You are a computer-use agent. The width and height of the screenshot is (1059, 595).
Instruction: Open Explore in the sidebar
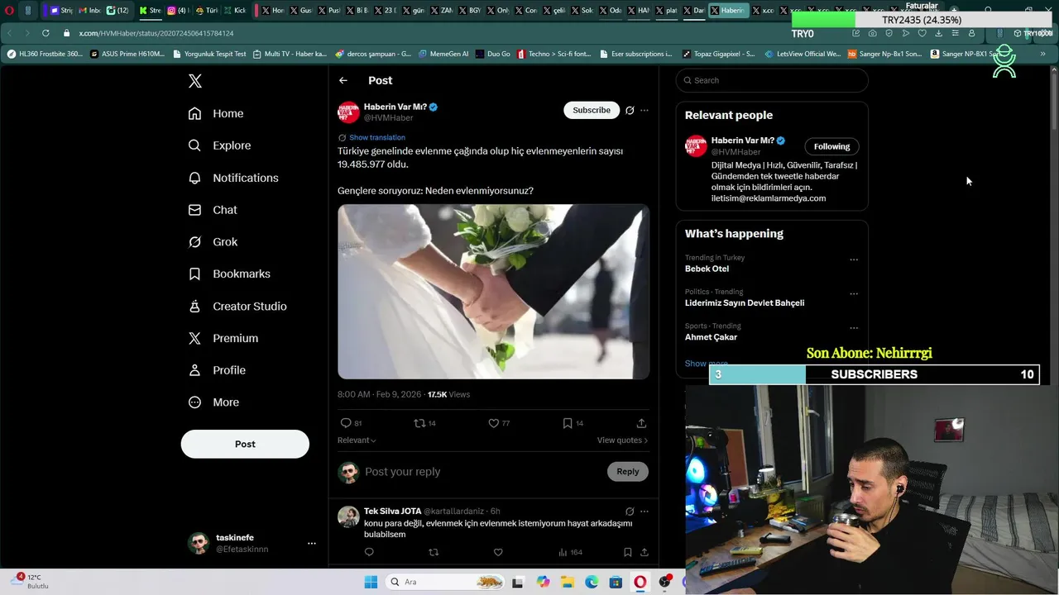tap(219, 145)
